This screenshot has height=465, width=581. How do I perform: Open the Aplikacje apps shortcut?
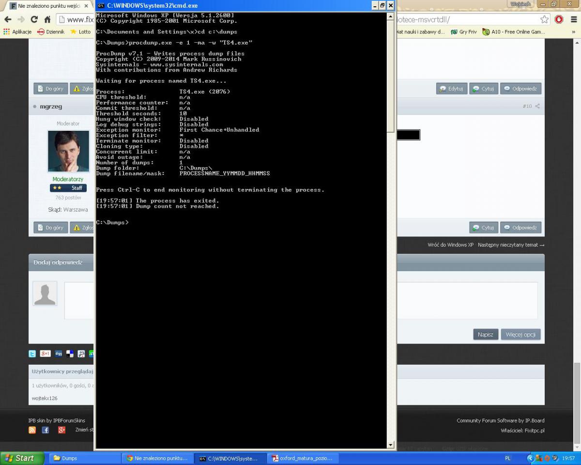point(17,32)
